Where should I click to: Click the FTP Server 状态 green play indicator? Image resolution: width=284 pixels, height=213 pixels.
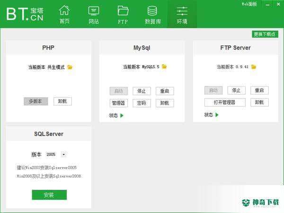tap(217, 115)
